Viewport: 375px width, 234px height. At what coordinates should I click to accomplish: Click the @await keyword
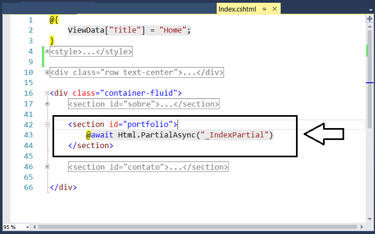click(x=100, y=135)
